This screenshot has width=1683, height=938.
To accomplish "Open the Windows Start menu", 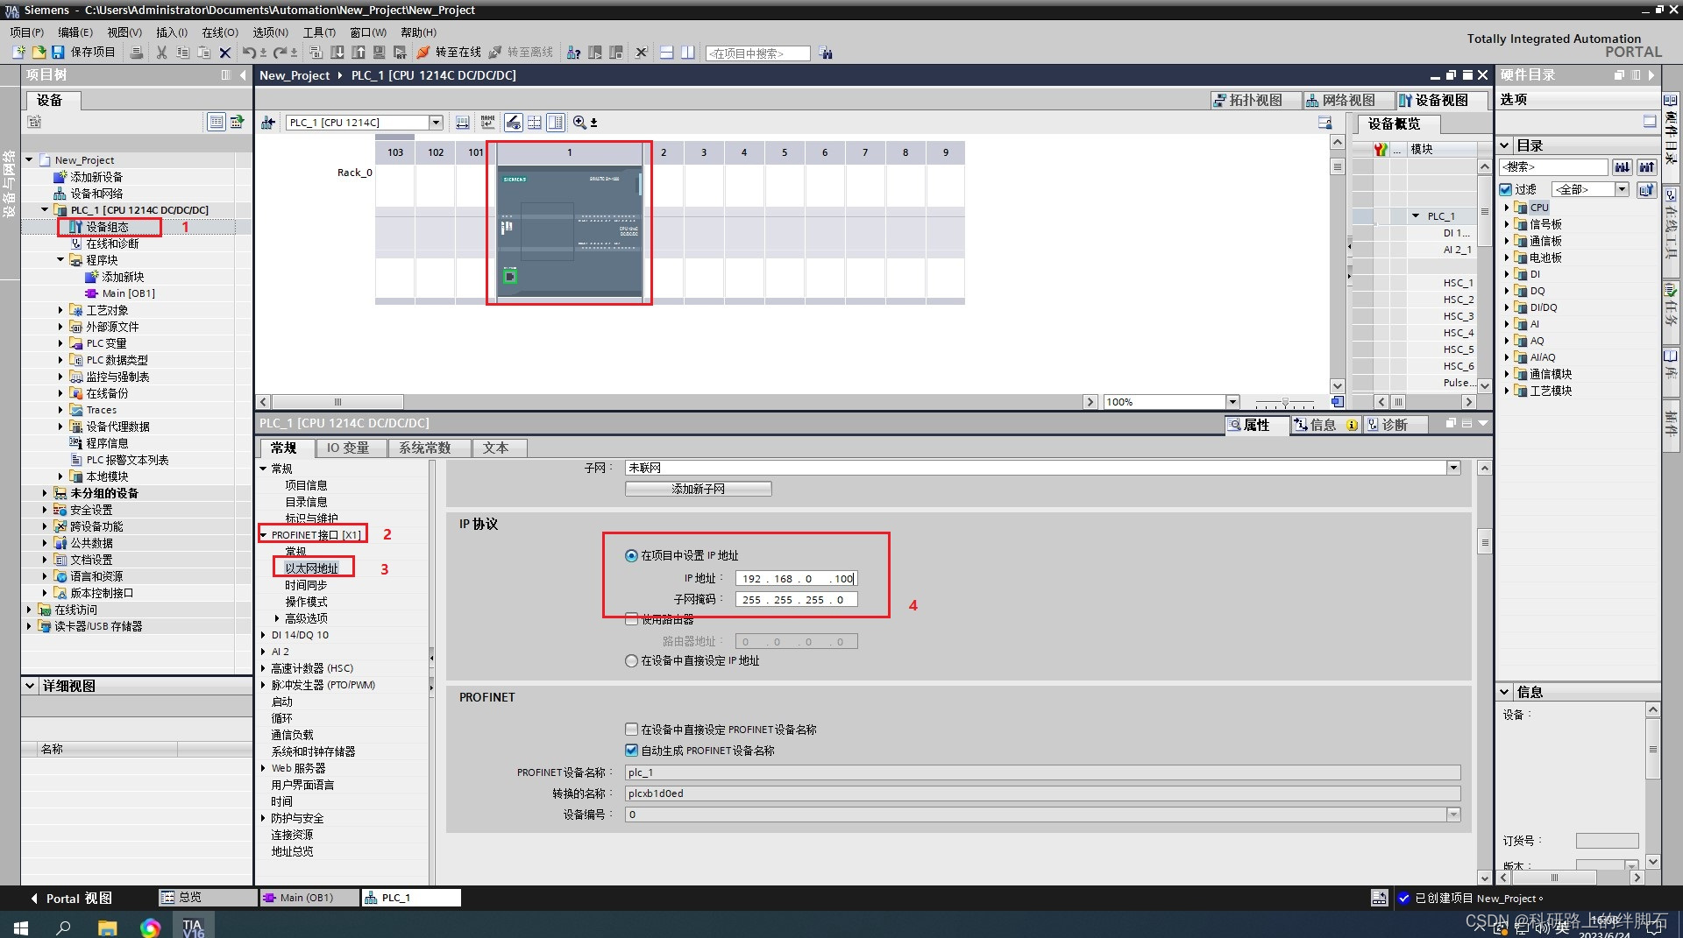I will [x=21, y=927].
